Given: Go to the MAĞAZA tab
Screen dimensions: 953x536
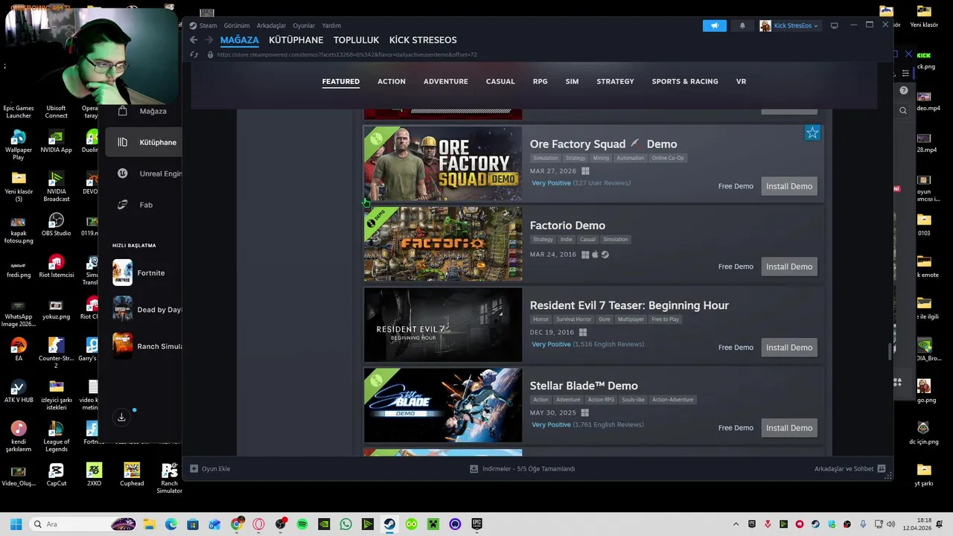Looking at the screenshot, I should 239,40.
